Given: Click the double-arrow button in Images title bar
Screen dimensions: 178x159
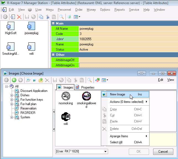Looking at the screenshot, I should coord(142,73).
